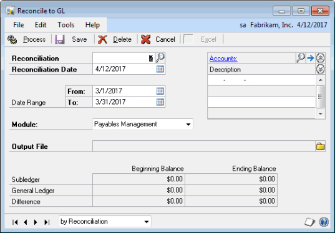Collapse Accounts list with hide details button
The image size is (335, 233).
click(x=320, y=58)
